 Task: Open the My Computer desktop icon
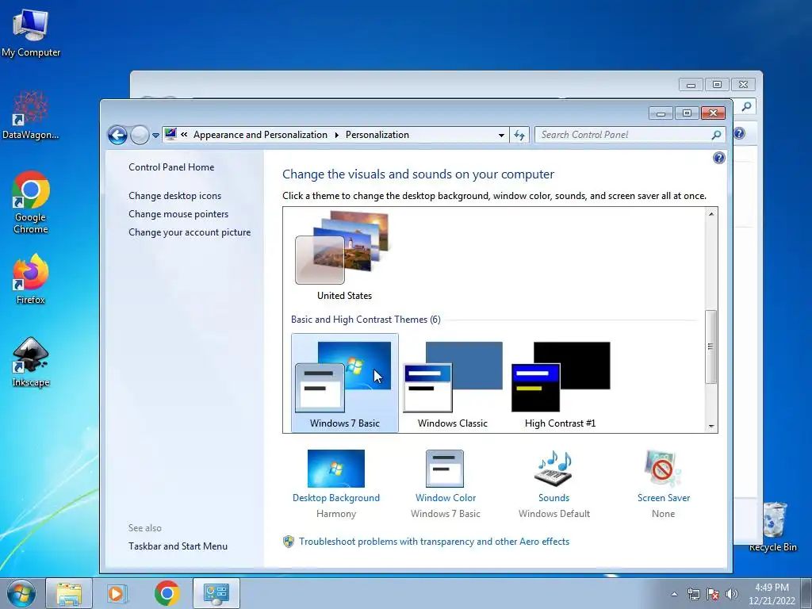31,33
